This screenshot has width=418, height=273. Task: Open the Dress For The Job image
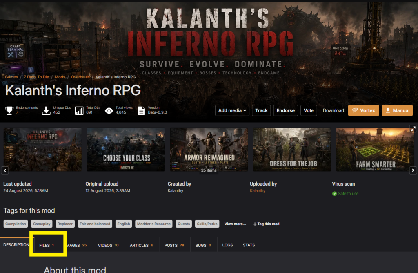point(292,150)
